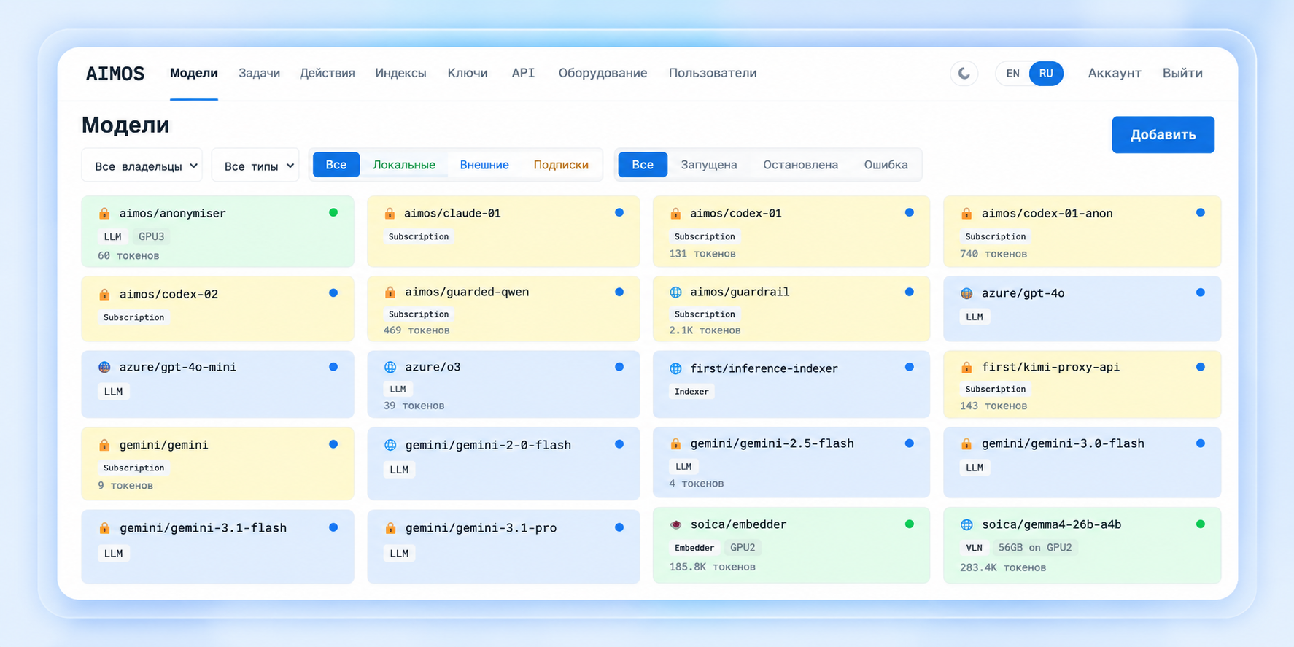Click the green status dot on aimos/anonymiser

pyautogui.click(x=333, y=212)
